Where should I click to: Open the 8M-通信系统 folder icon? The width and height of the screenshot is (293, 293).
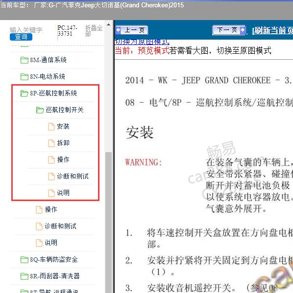[x=24, y=60]
